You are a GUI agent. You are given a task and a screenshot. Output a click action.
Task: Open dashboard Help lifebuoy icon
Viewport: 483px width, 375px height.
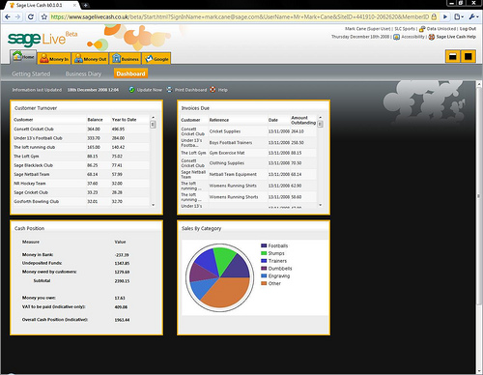click(x=213, y=90)
